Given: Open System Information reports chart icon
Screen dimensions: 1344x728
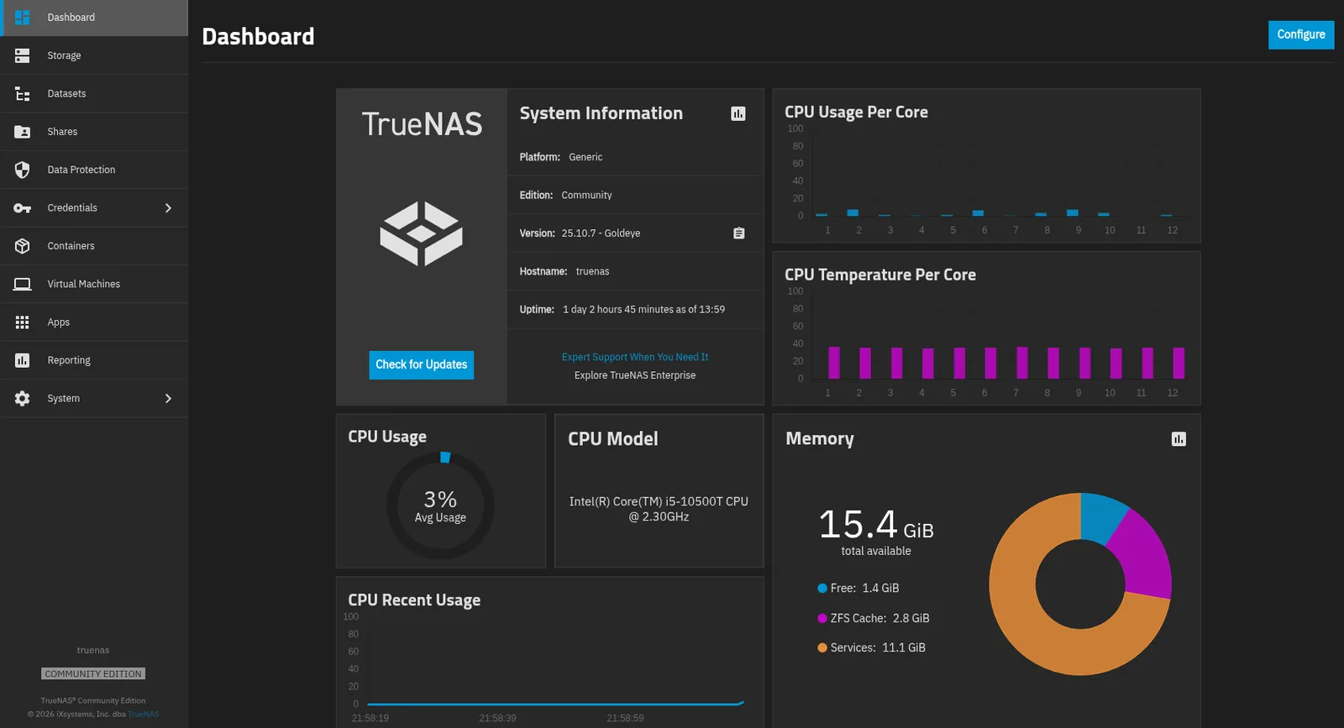Looking at the screenshot, I should pyautogui.click(x=738, y=113).
